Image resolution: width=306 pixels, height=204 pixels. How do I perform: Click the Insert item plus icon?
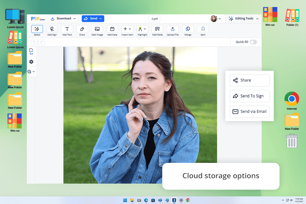click(x=125, y=29)
